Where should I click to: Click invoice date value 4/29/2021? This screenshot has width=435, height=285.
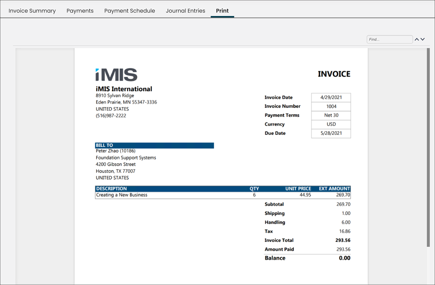pyautogui.click(x=331, y=97)
